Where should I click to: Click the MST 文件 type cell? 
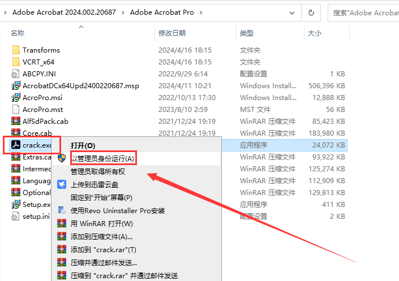coord(255,110)
